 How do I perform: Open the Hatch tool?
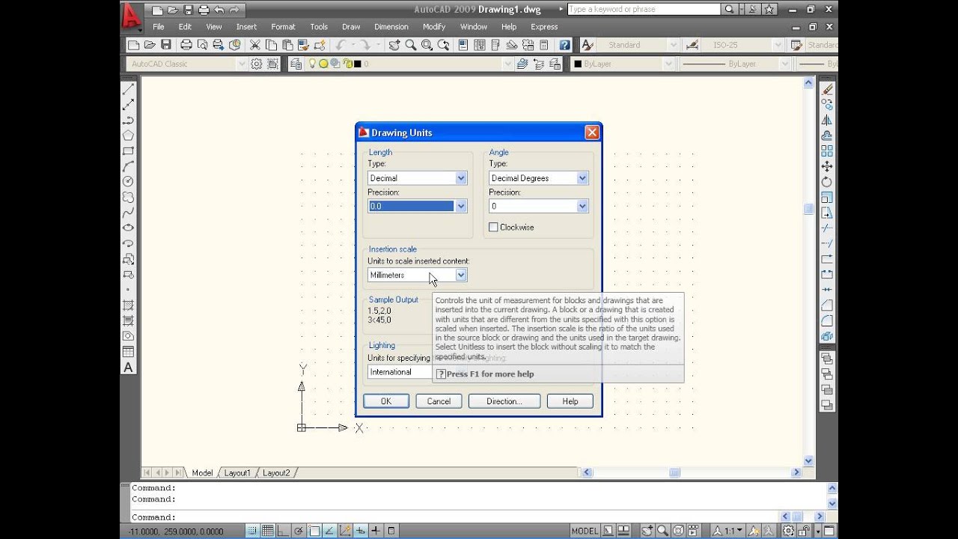[x=128, y=305]
